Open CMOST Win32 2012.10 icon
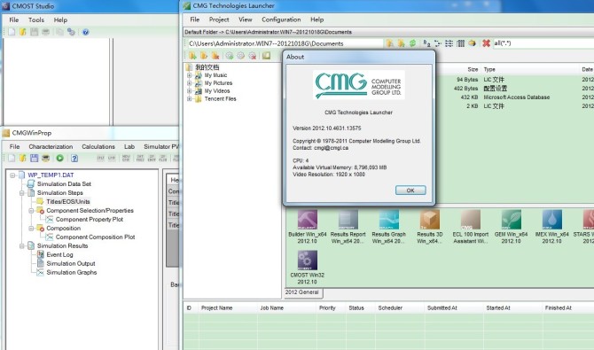Viewport: 594px width, 350px height. tap(308, 261)
